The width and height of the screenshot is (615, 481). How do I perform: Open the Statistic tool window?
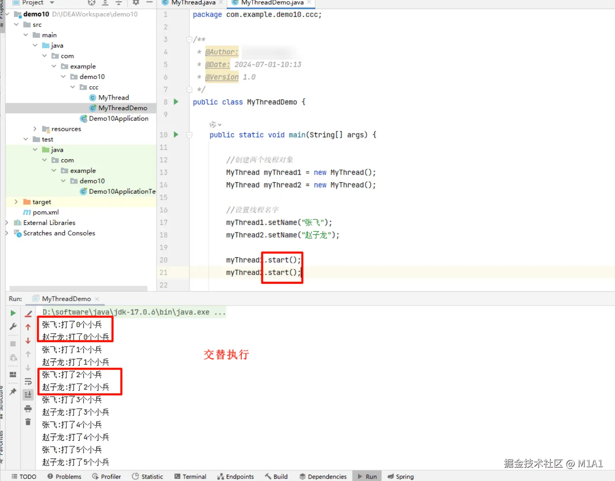coord(147,476)
